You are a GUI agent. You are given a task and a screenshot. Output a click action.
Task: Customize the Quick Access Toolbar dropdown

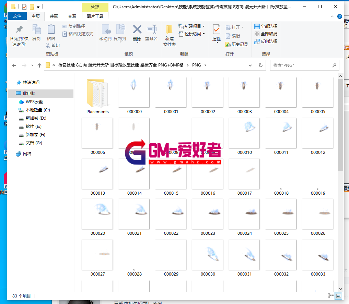click(38, 7)
